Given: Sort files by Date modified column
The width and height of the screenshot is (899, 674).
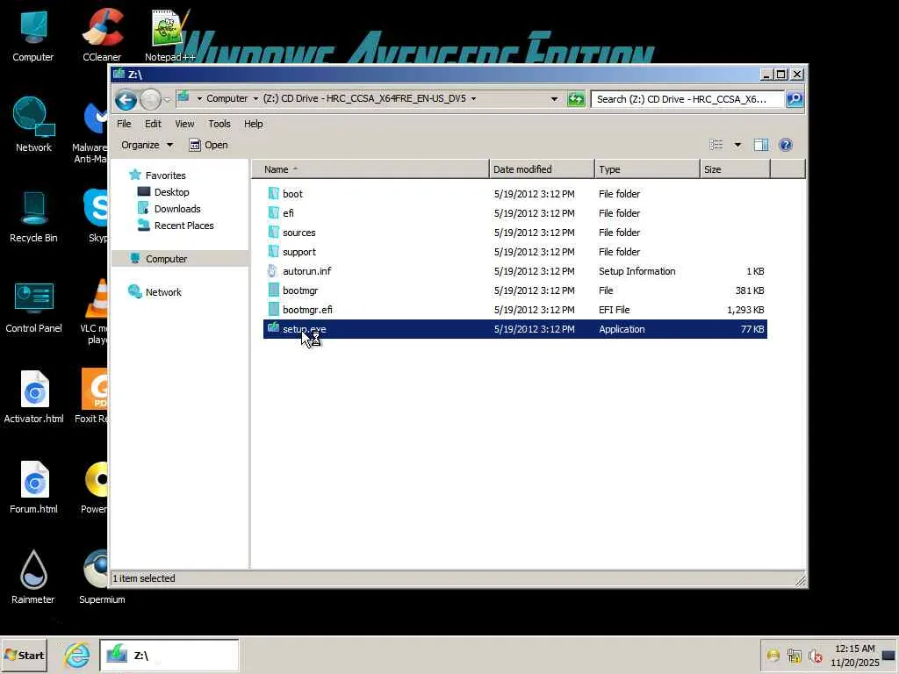Looking at the screenshot, I should tap(542, 169).
